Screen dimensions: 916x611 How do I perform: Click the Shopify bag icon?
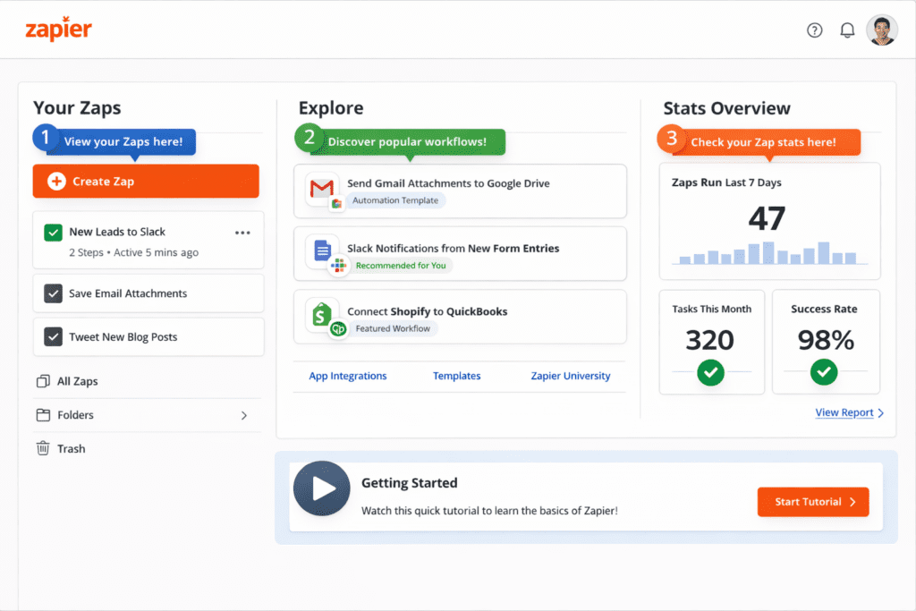pos(321,314)
